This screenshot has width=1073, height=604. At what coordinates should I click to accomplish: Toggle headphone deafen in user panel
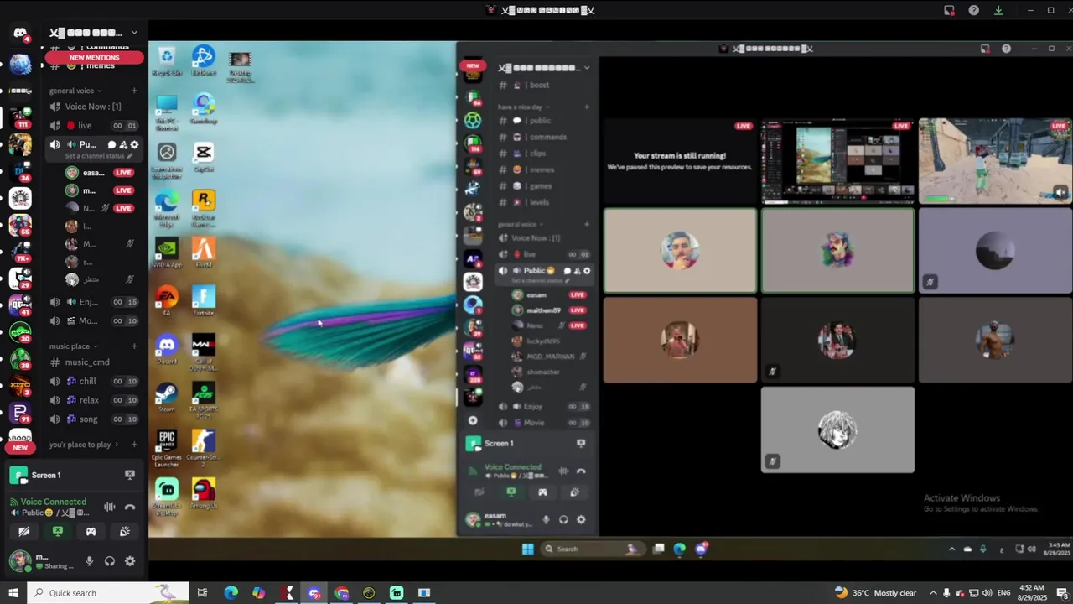[110, 561]
